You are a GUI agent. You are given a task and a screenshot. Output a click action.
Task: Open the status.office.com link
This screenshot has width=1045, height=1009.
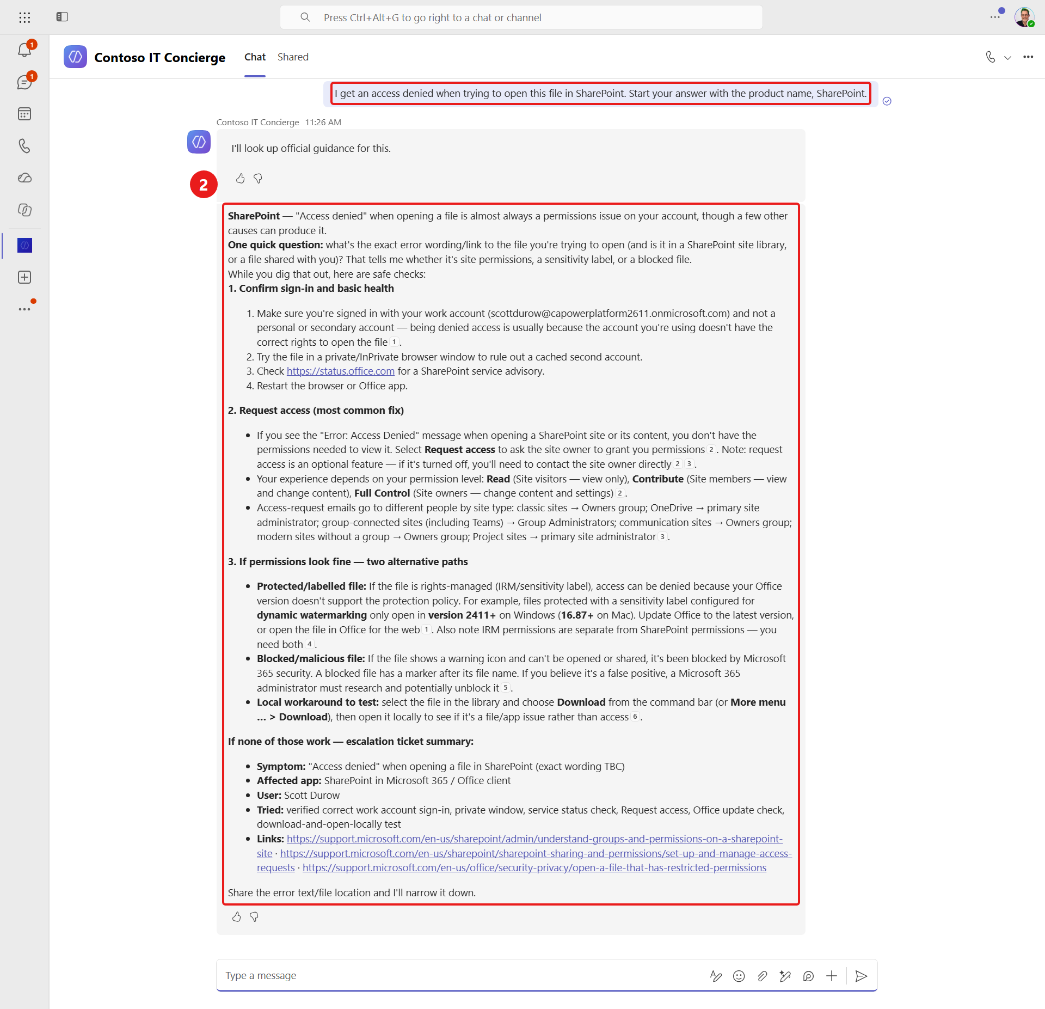coord(341,371)
